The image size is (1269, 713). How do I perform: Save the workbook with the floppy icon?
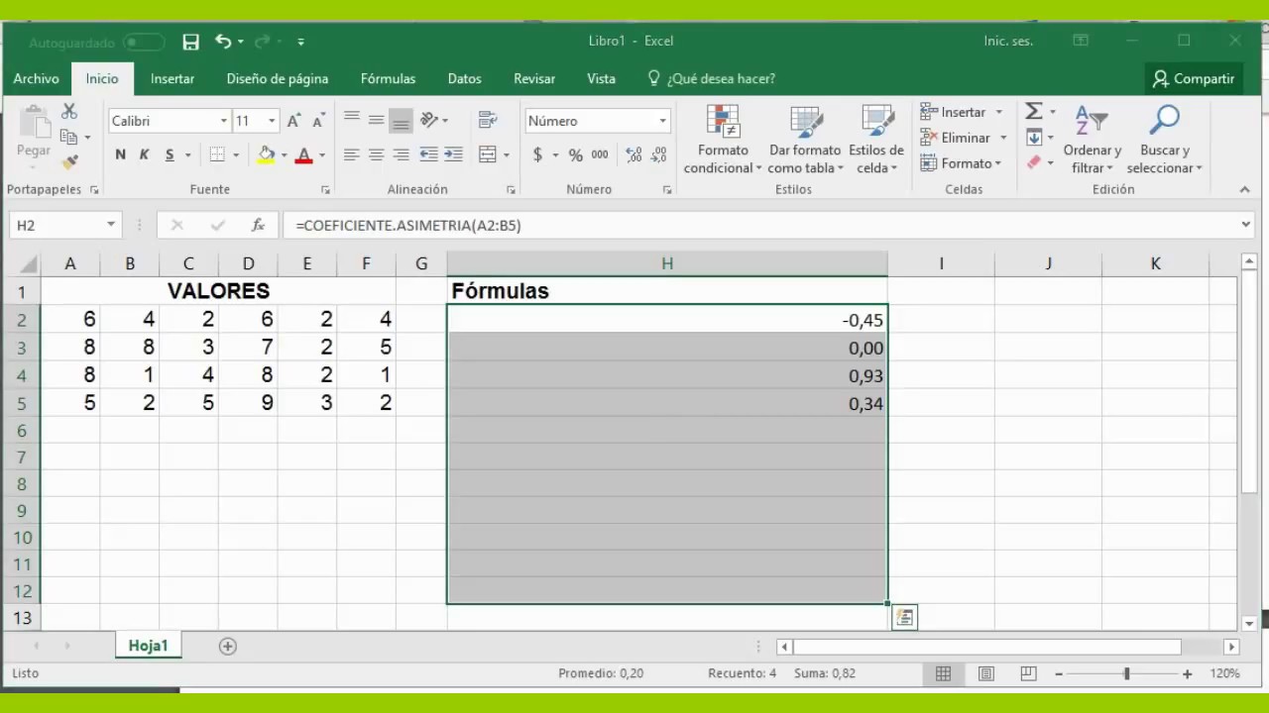pos(191,42)
